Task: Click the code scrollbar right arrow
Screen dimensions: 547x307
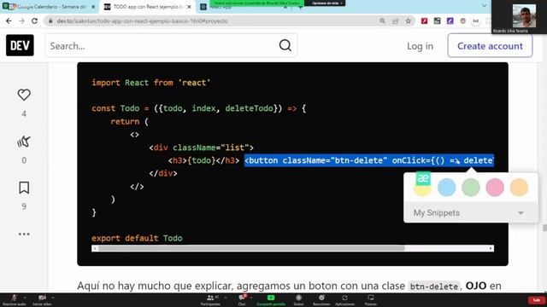Action: point(491,248)
